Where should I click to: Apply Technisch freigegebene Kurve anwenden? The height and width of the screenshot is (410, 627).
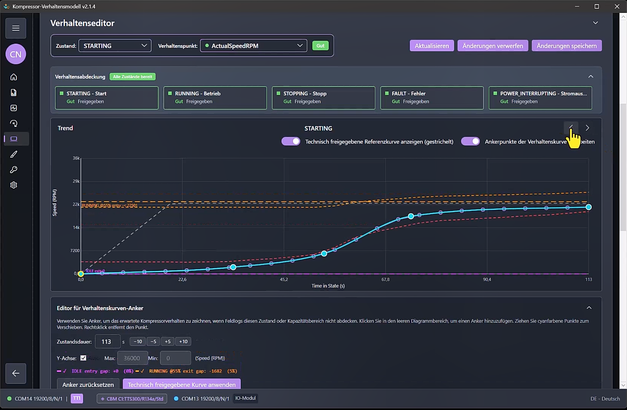(182, 384)
